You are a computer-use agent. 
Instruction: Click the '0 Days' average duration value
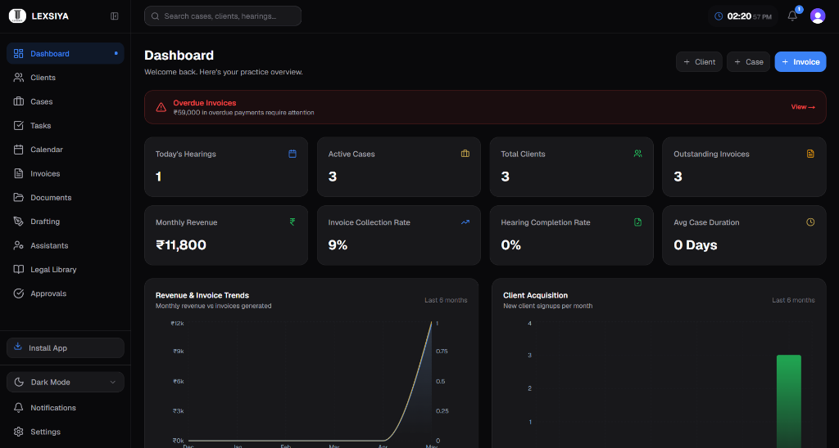(x=695, y=245)
